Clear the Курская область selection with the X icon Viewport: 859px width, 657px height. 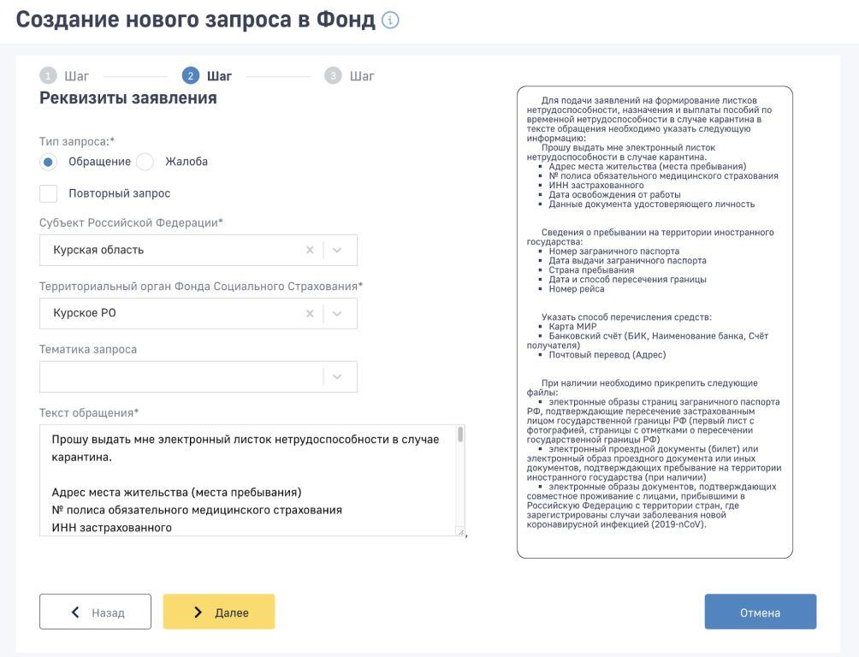pos(312,250)
